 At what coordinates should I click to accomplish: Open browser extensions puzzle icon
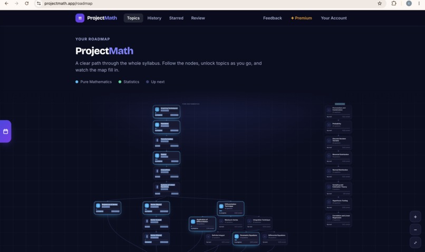tap(394, 4)
